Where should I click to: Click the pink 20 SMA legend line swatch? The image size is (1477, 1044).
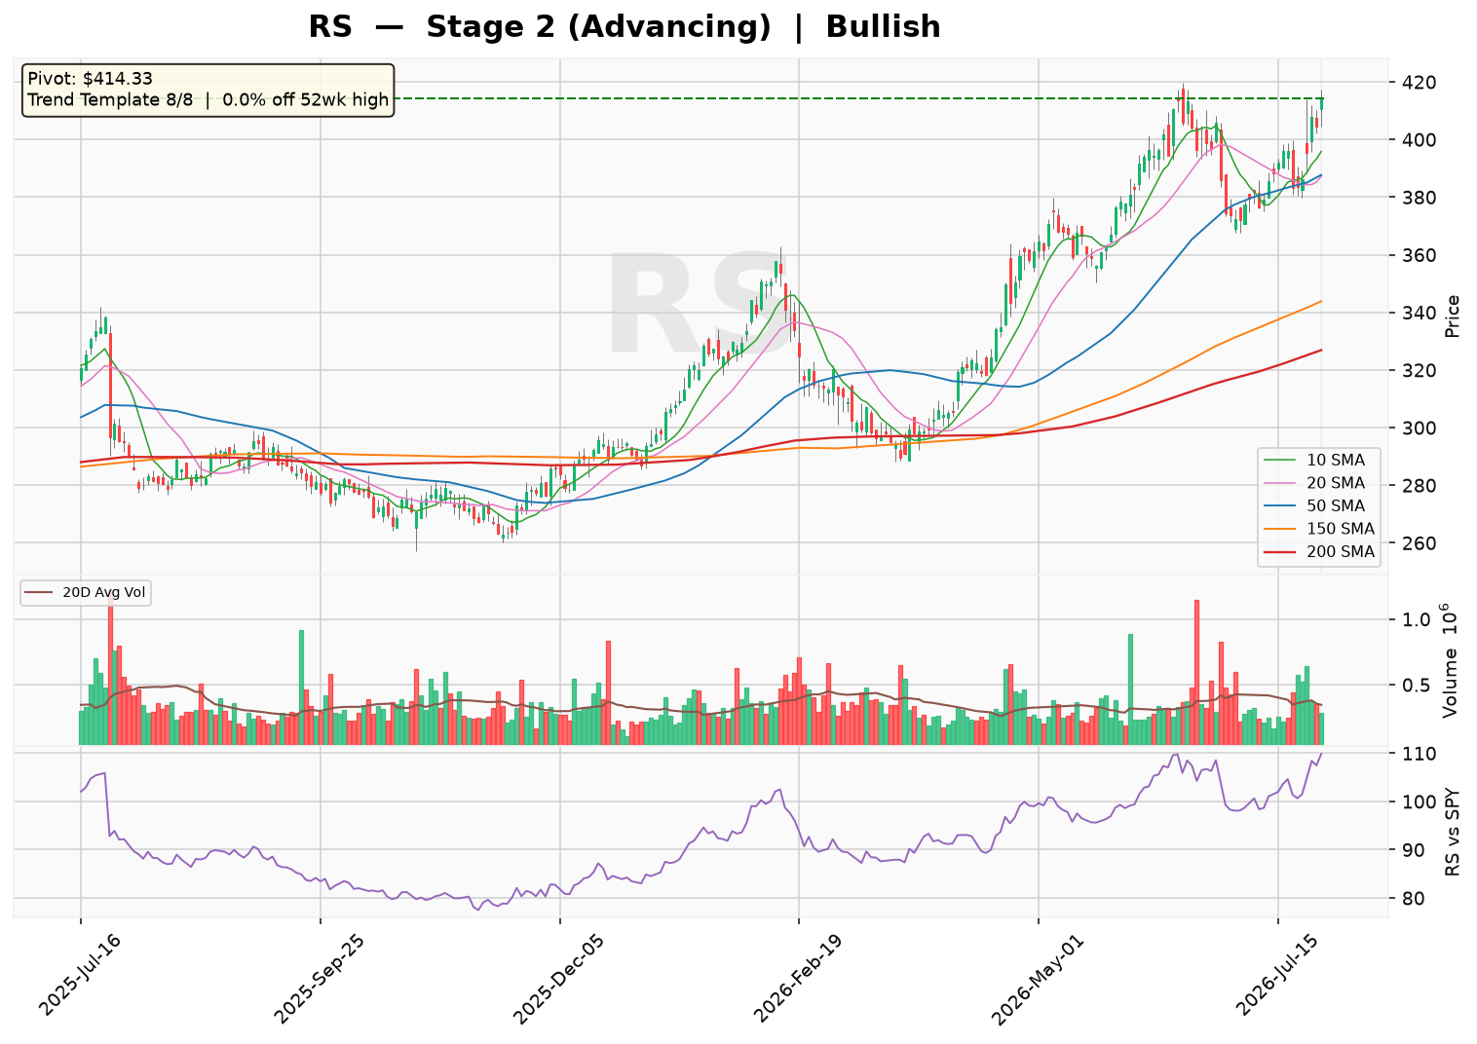(1281, 483)
